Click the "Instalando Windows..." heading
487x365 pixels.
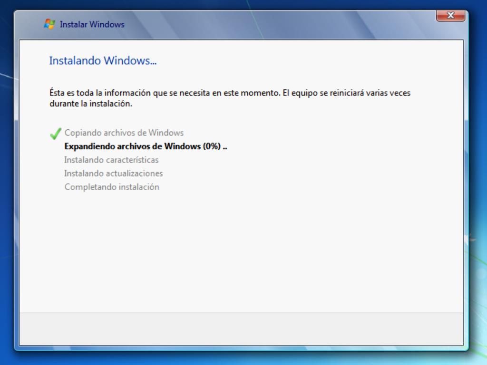pos(103,61)
